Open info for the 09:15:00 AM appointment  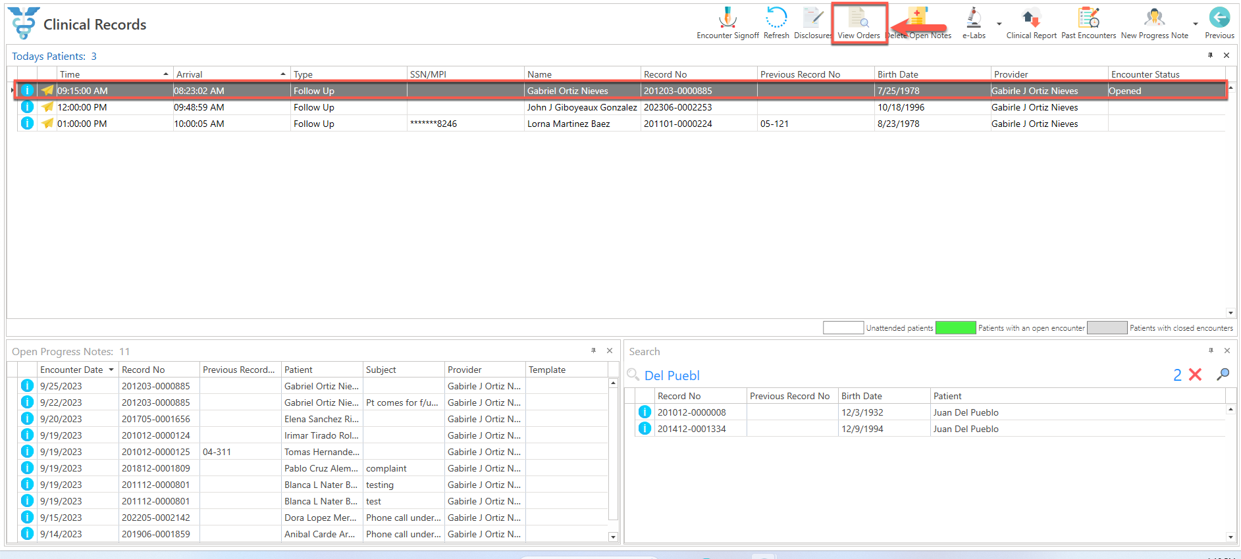(x=27, y=91)
